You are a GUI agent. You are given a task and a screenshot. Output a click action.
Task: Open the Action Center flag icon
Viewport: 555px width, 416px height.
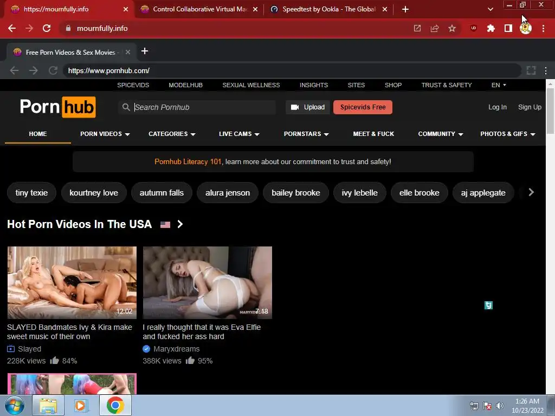tap(487, 406)
